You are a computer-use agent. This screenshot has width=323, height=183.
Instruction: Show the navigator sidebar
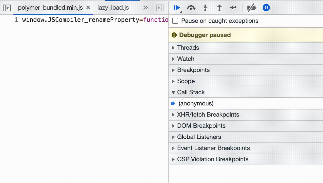7,8
